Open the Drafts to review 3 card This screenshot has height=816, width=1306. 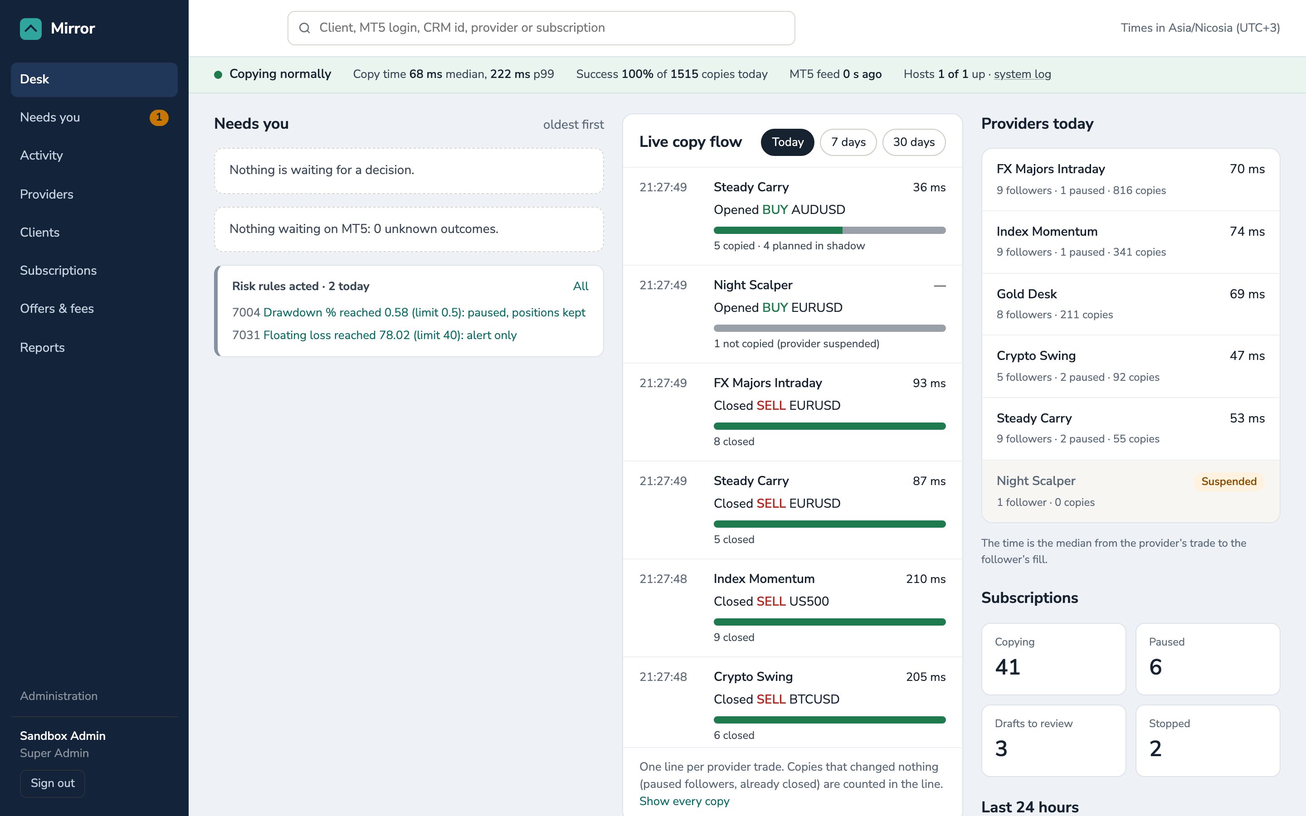[x=1053, y=740]
